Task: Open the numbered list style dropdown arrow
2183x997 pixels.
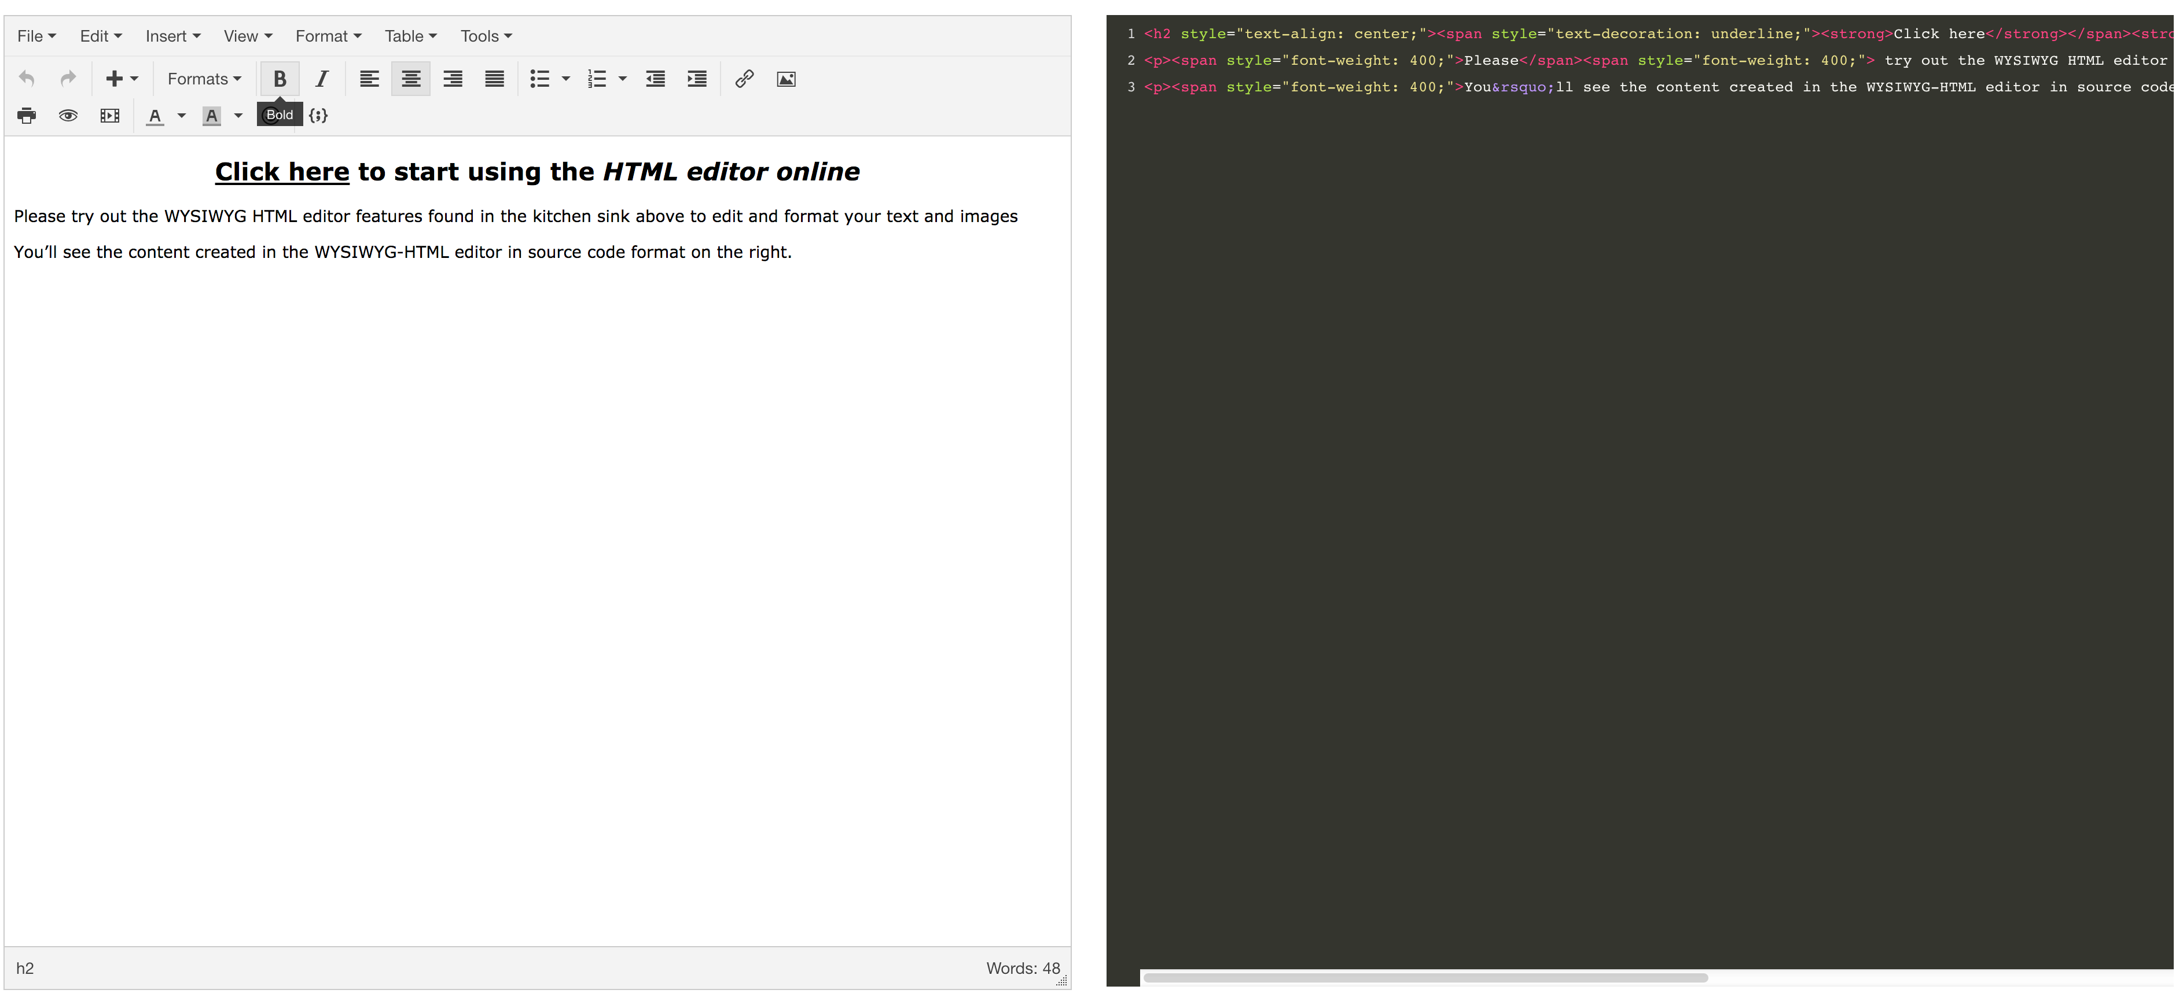Action: (623, 79)
